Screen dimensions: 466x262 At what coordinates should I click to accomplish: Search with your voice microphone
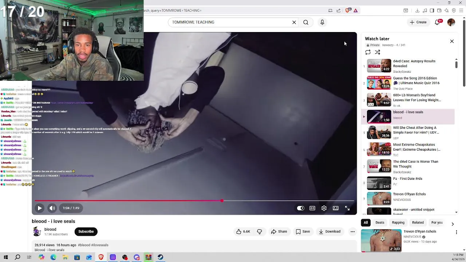coord(322,22)
